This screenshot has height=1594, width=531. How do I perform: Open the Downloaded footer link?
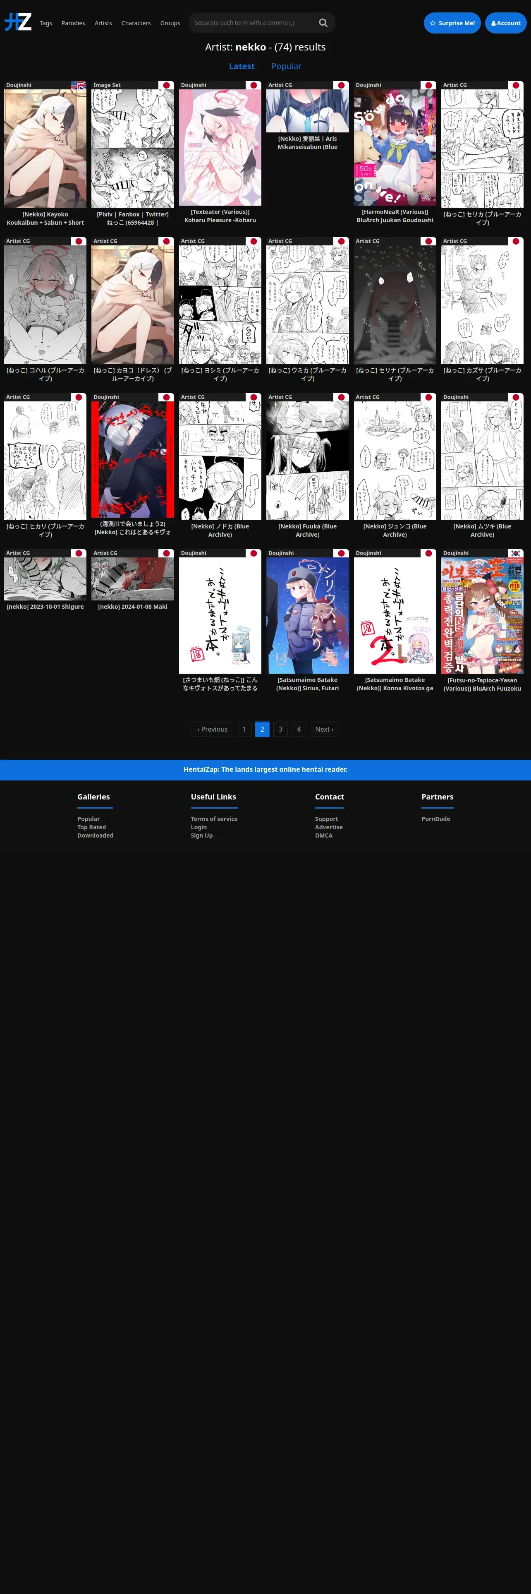click(95, 835)
